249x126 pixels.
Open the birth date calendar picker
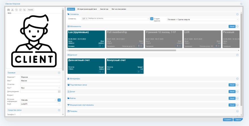pyautogui.click(x=59, y=91)
